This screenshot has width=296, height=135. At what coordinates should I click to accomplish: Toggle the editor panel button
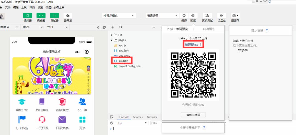coord(41,16)
